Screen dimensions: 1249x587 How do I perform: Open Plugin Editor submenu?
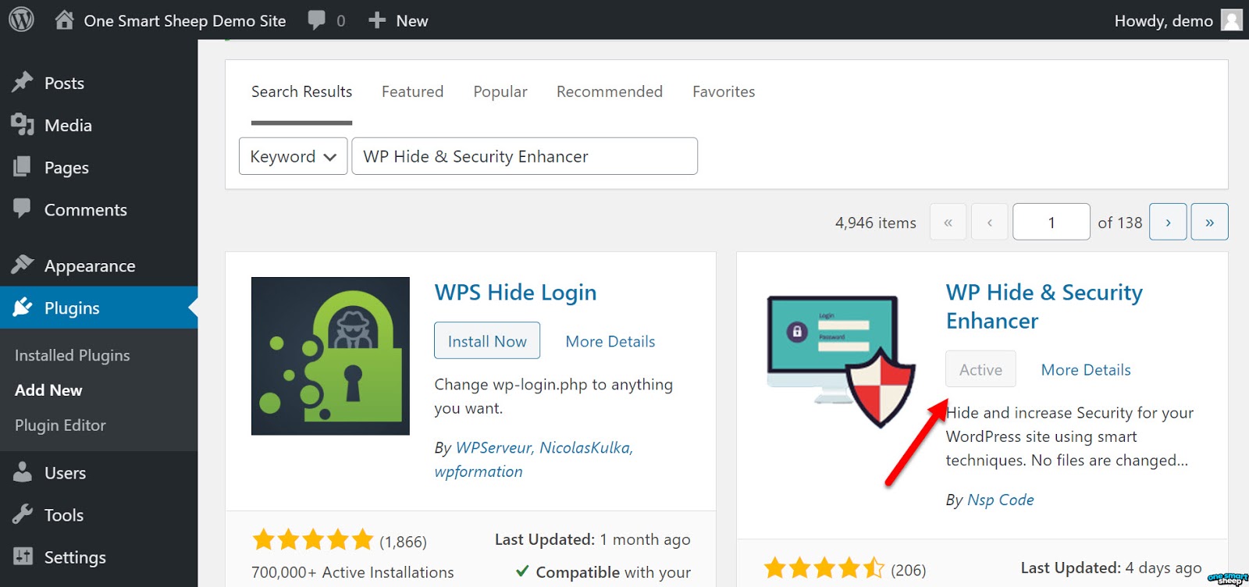coord(60,425)
